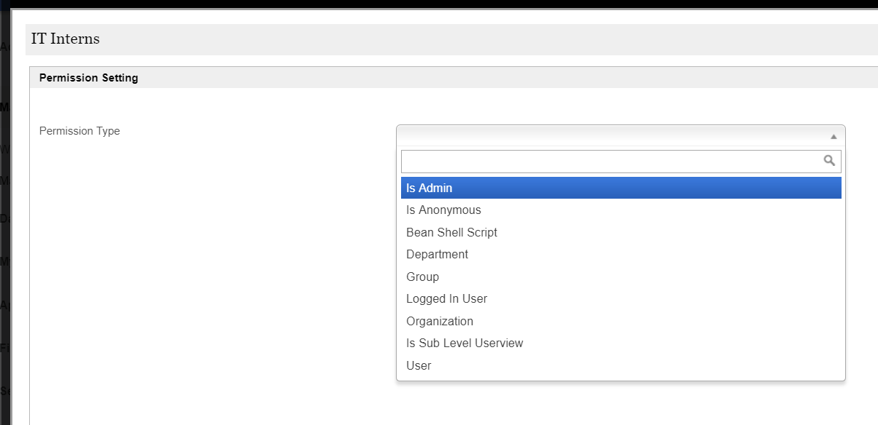The height and width of the screenshot is (425, 878).
Task: Click blank area below Permission Type label
Action: [x=182, y=255]
